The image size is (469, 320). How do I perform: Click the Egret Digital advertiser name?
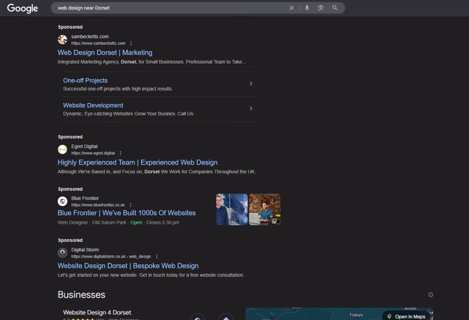pos(84,146)
